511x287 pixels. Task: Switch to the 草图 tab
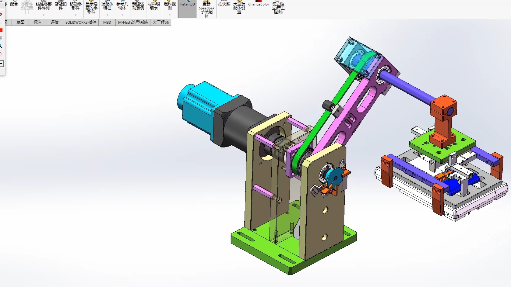20,22
